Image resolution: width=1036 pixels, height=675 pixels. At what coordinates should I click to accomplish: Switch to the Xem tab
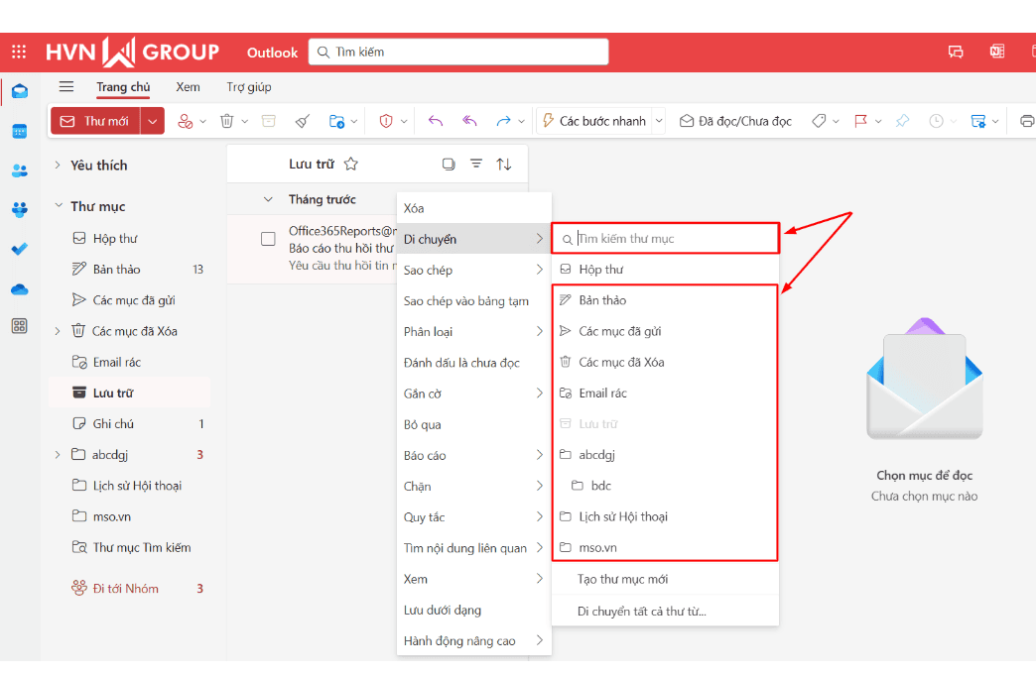[x=188, y=87]
